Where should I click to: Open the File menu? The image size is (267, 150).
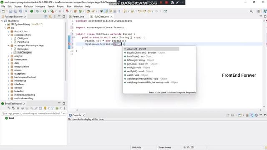pyautogui.click(x=3, y=7)
